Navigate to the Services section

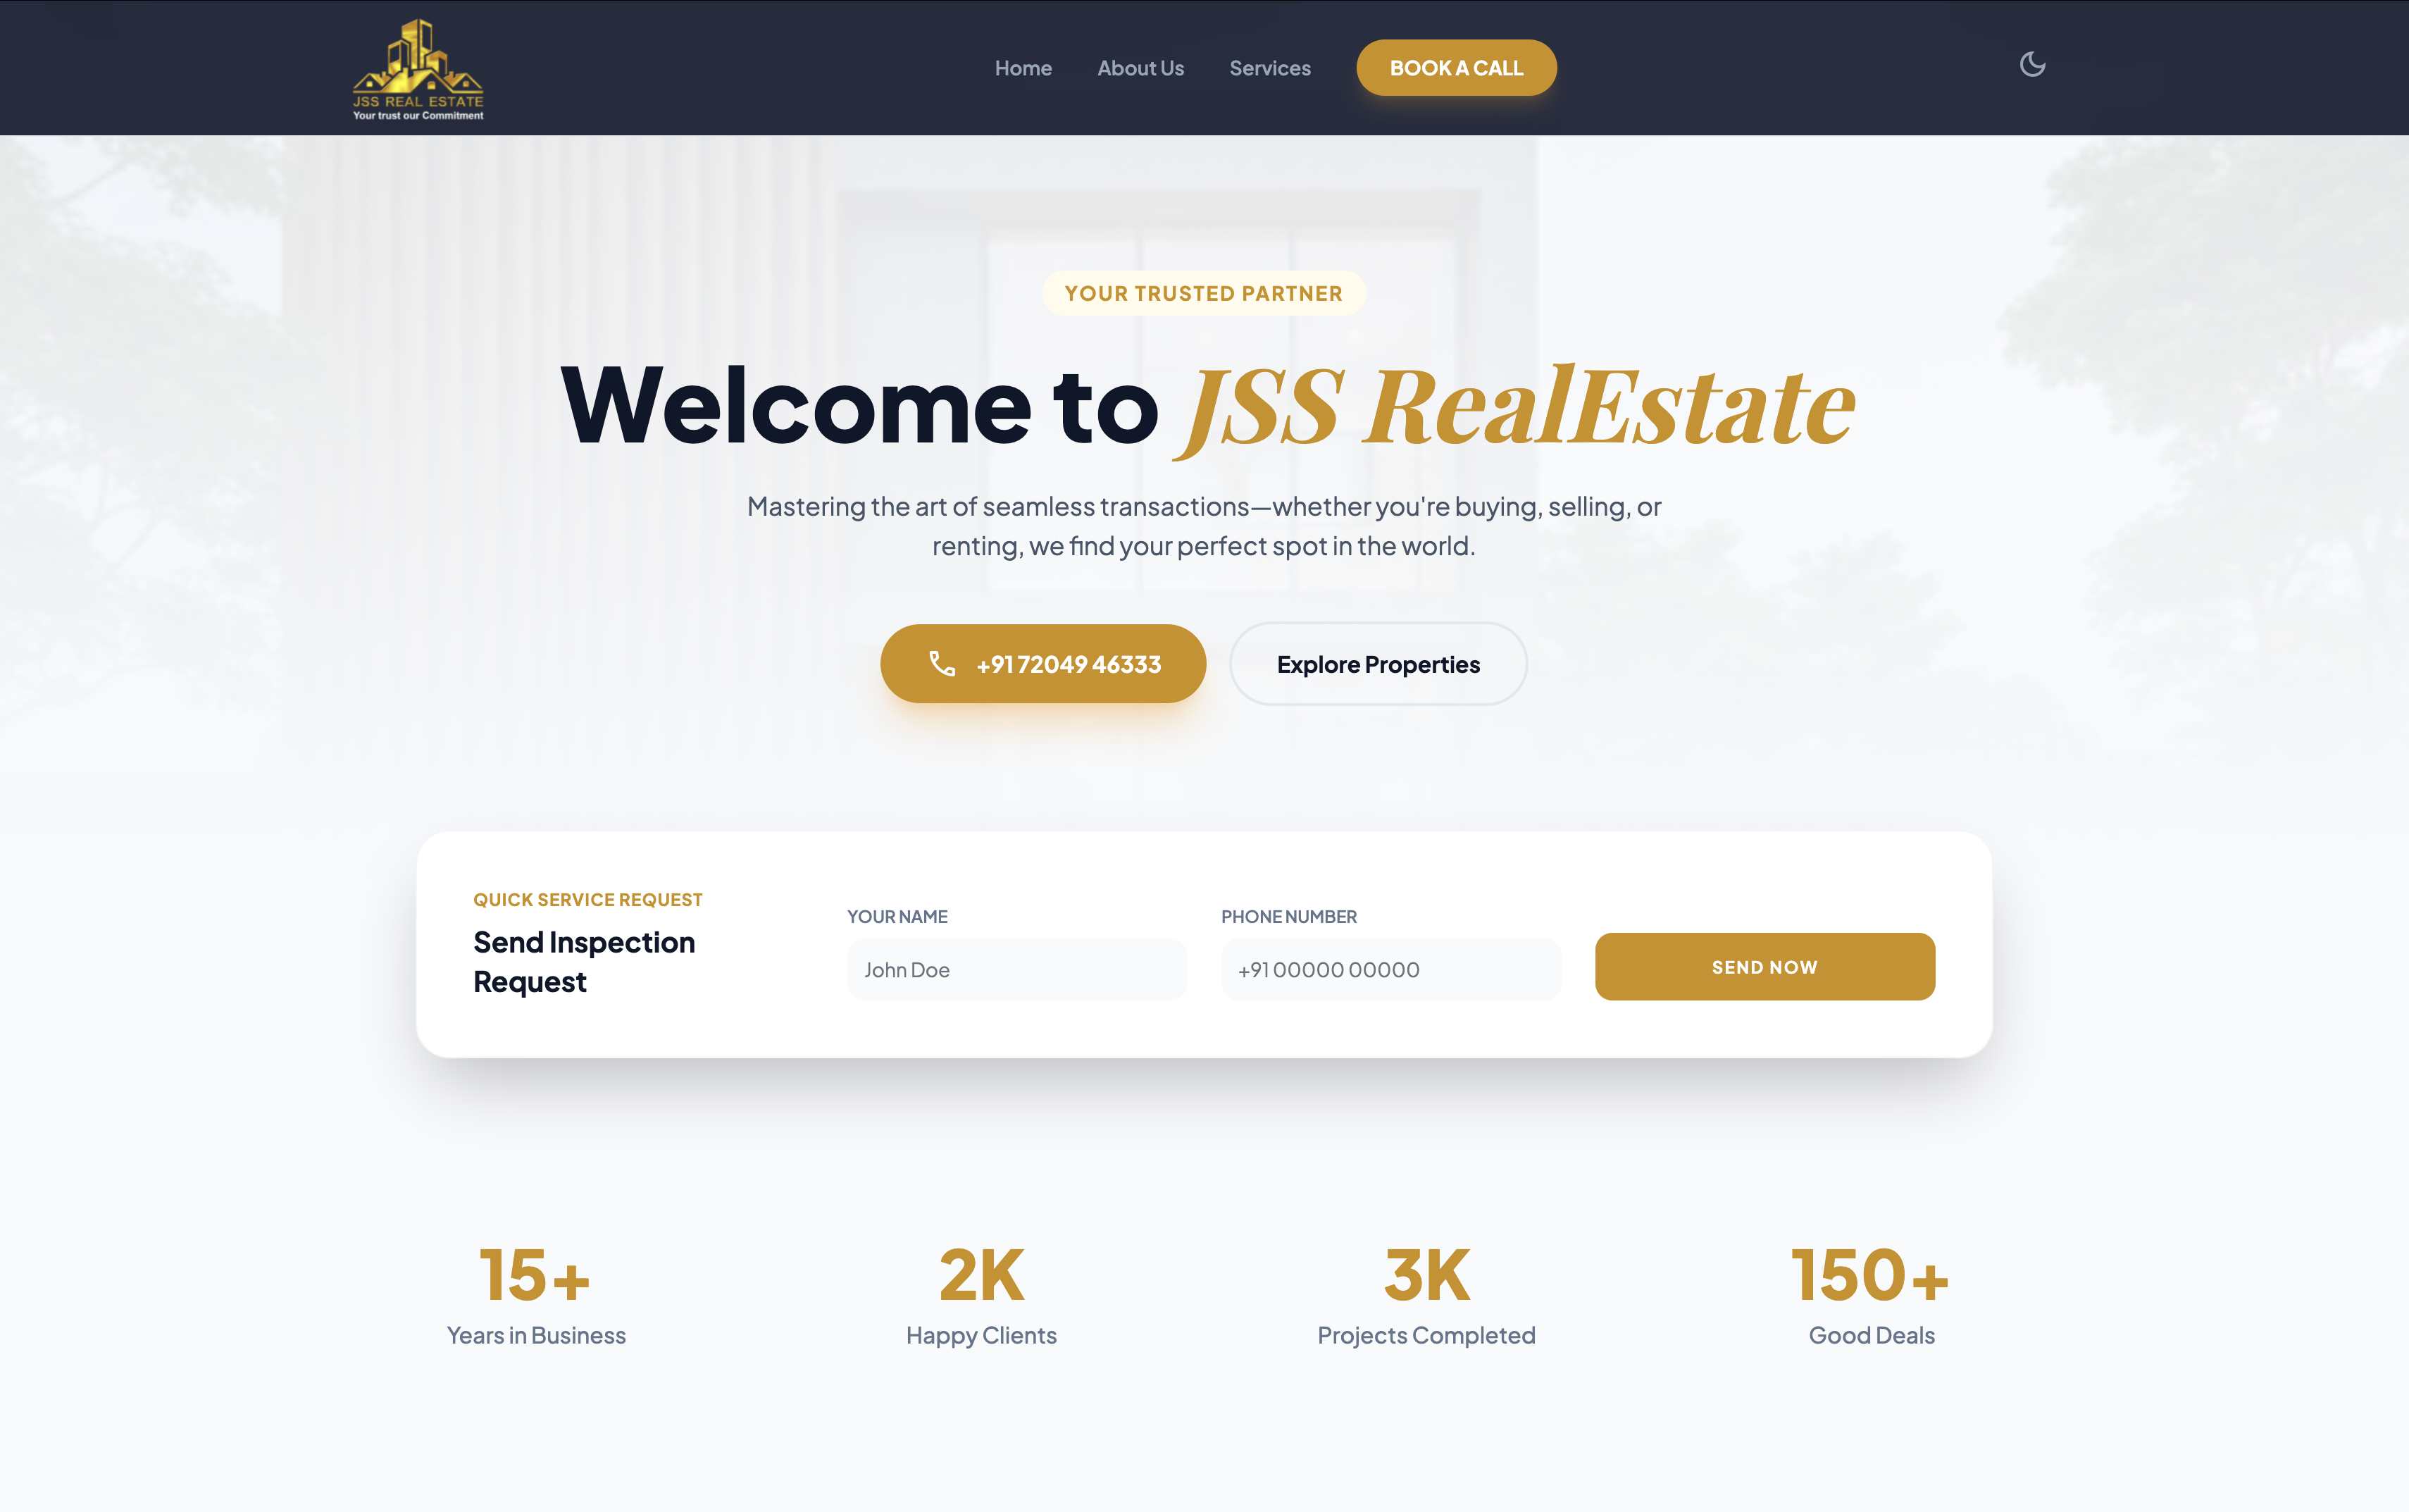[1269, 67]
